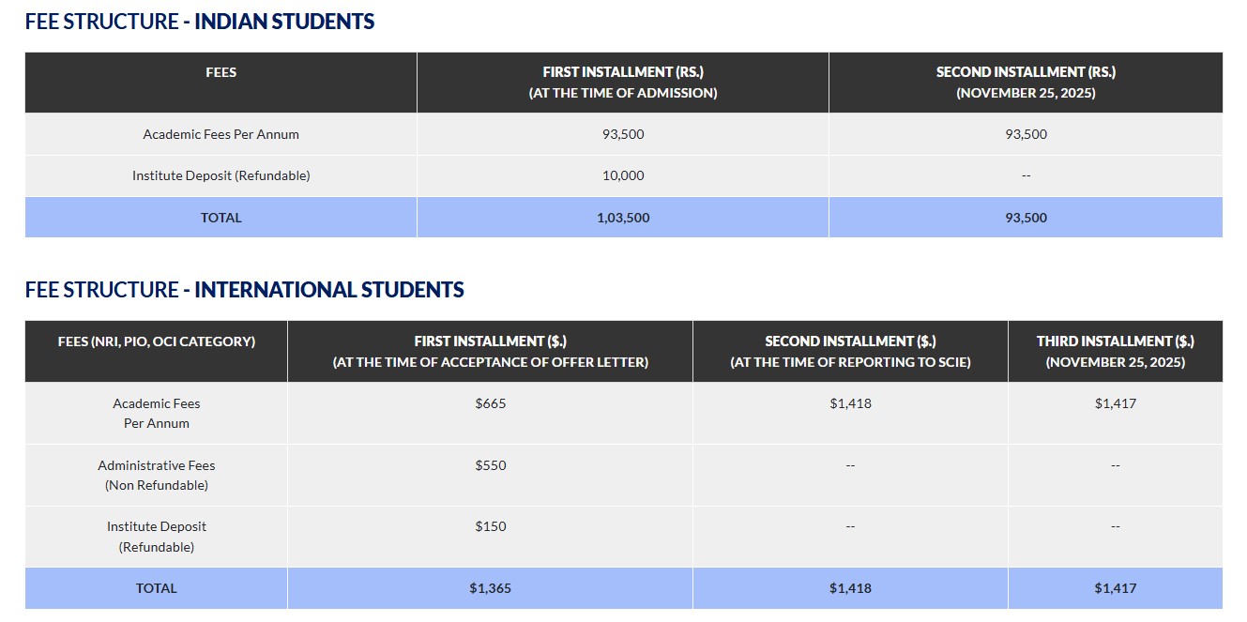Select the Institute Deposit 10,000 amount cell
Viewport: 1247px width, 622px height.
(x=623, y=175)
